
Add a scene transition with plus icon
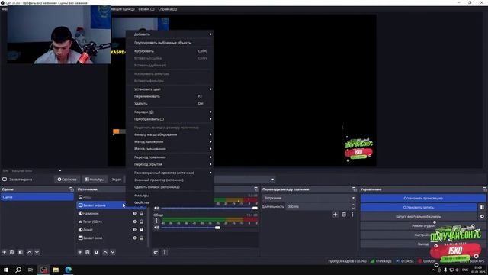tap(335, 215)
